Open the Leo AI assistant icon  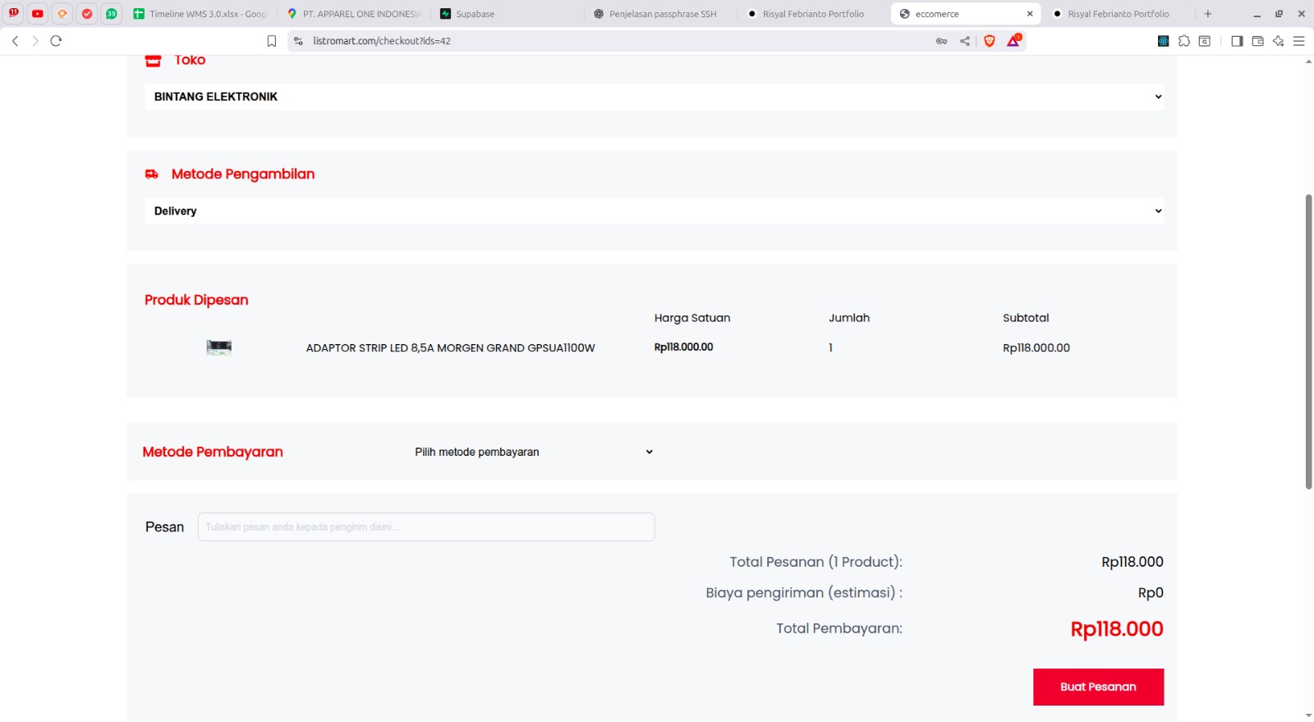1278,41
